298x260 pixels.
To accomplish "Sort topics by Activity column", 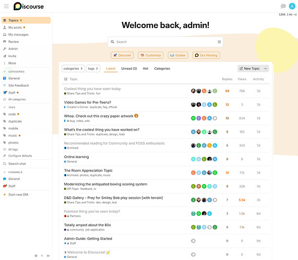I will pyautogui.click(x=258, y=79).
